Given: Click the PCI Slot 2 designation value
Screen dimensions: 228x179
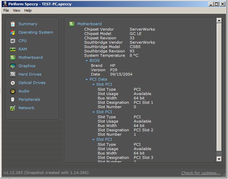Looking at the screenshot, I should (143, 130).
